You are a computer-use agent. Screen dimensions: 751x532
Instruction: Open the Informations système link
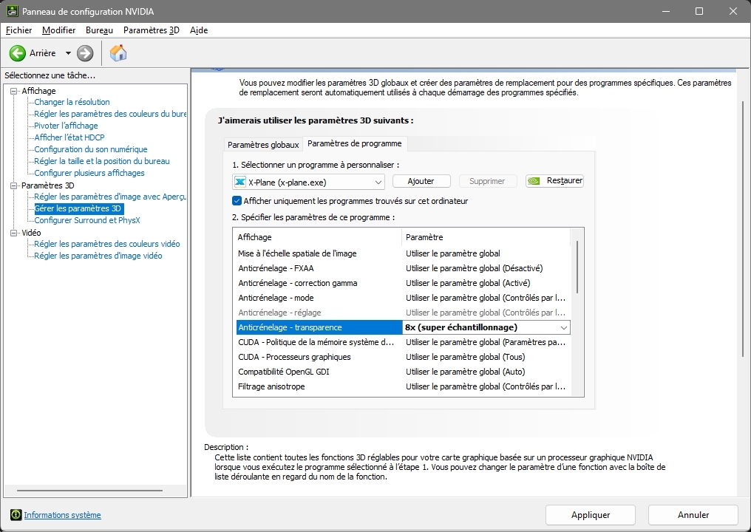[62, 515]
